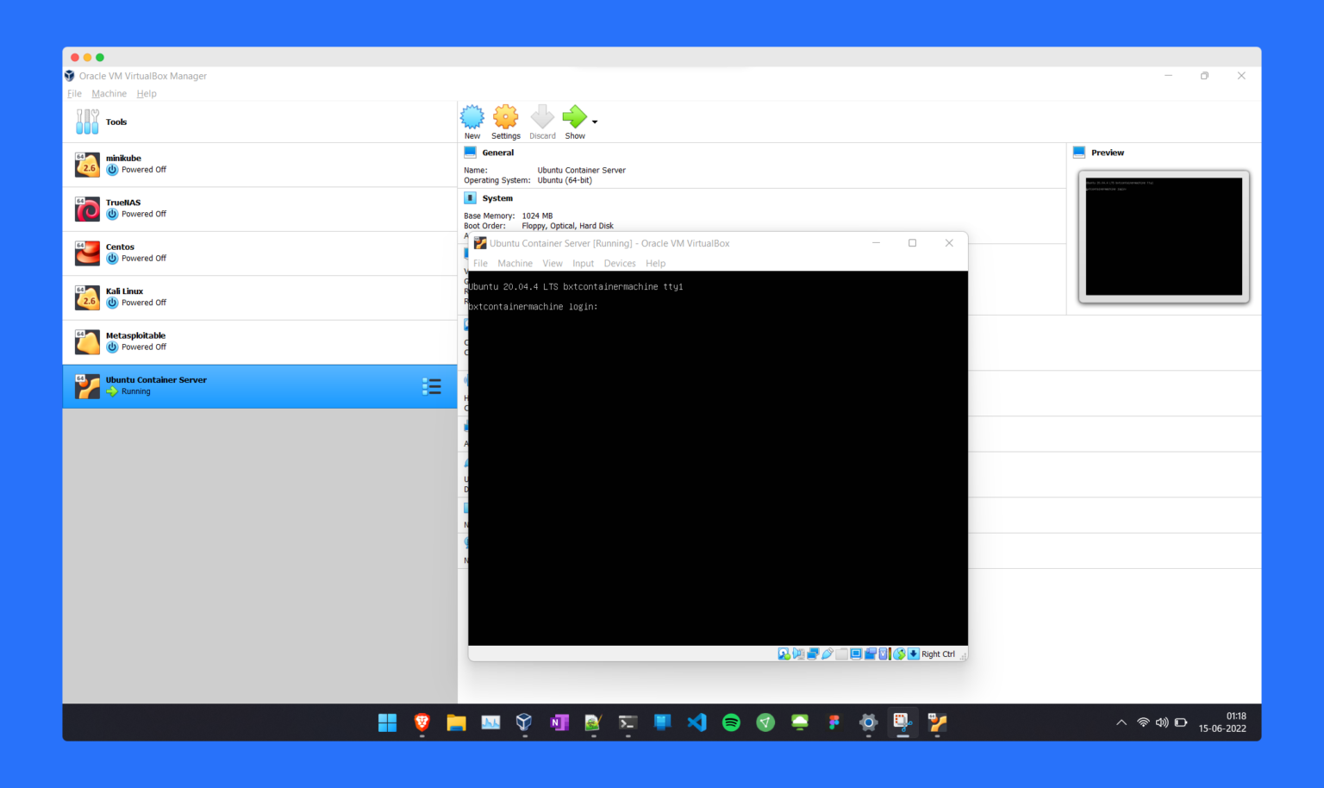This screenshot has width=1324, height=788.
Task: Click the USB devices icon in VM status bar
Action: (x=827, y=654)
